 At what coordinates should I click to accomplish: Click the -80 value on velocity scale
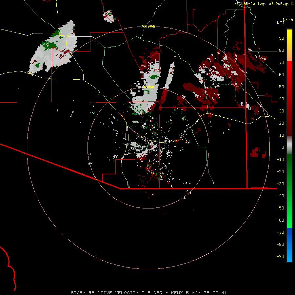tap(280, 245)
